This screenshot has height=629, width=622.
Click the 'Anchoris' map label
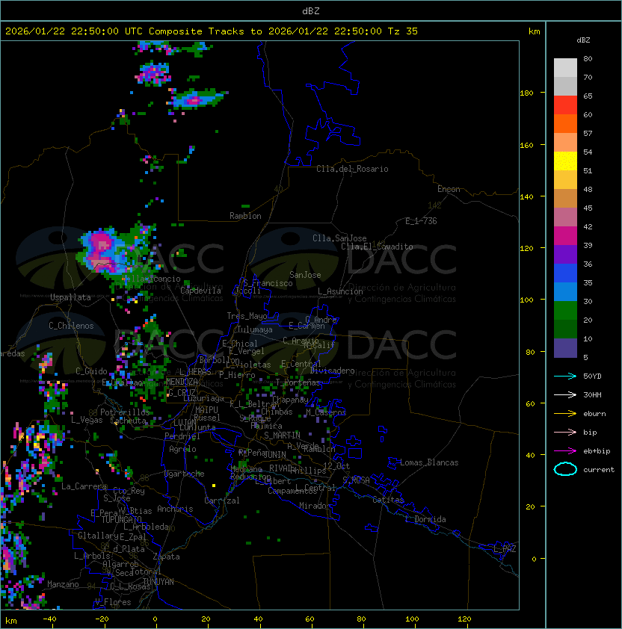tap(175, 509)
